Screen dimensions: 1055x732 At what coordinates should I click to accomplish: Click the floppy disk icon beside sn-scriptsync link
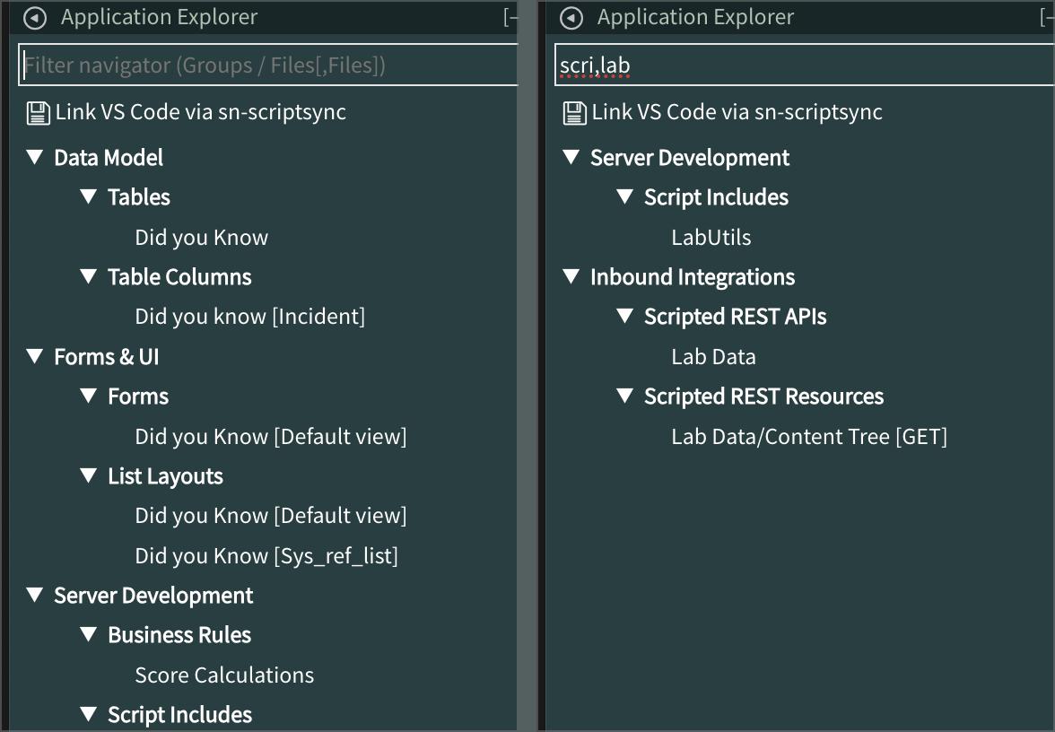click(x=38, y=110)
